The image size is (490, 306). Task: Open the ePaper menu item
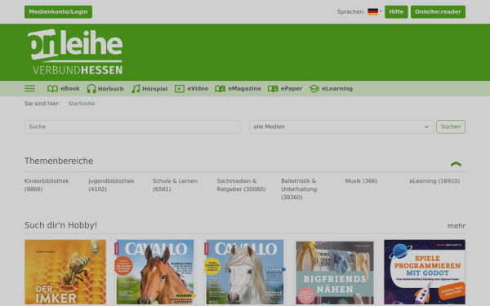tap(285, 89)
